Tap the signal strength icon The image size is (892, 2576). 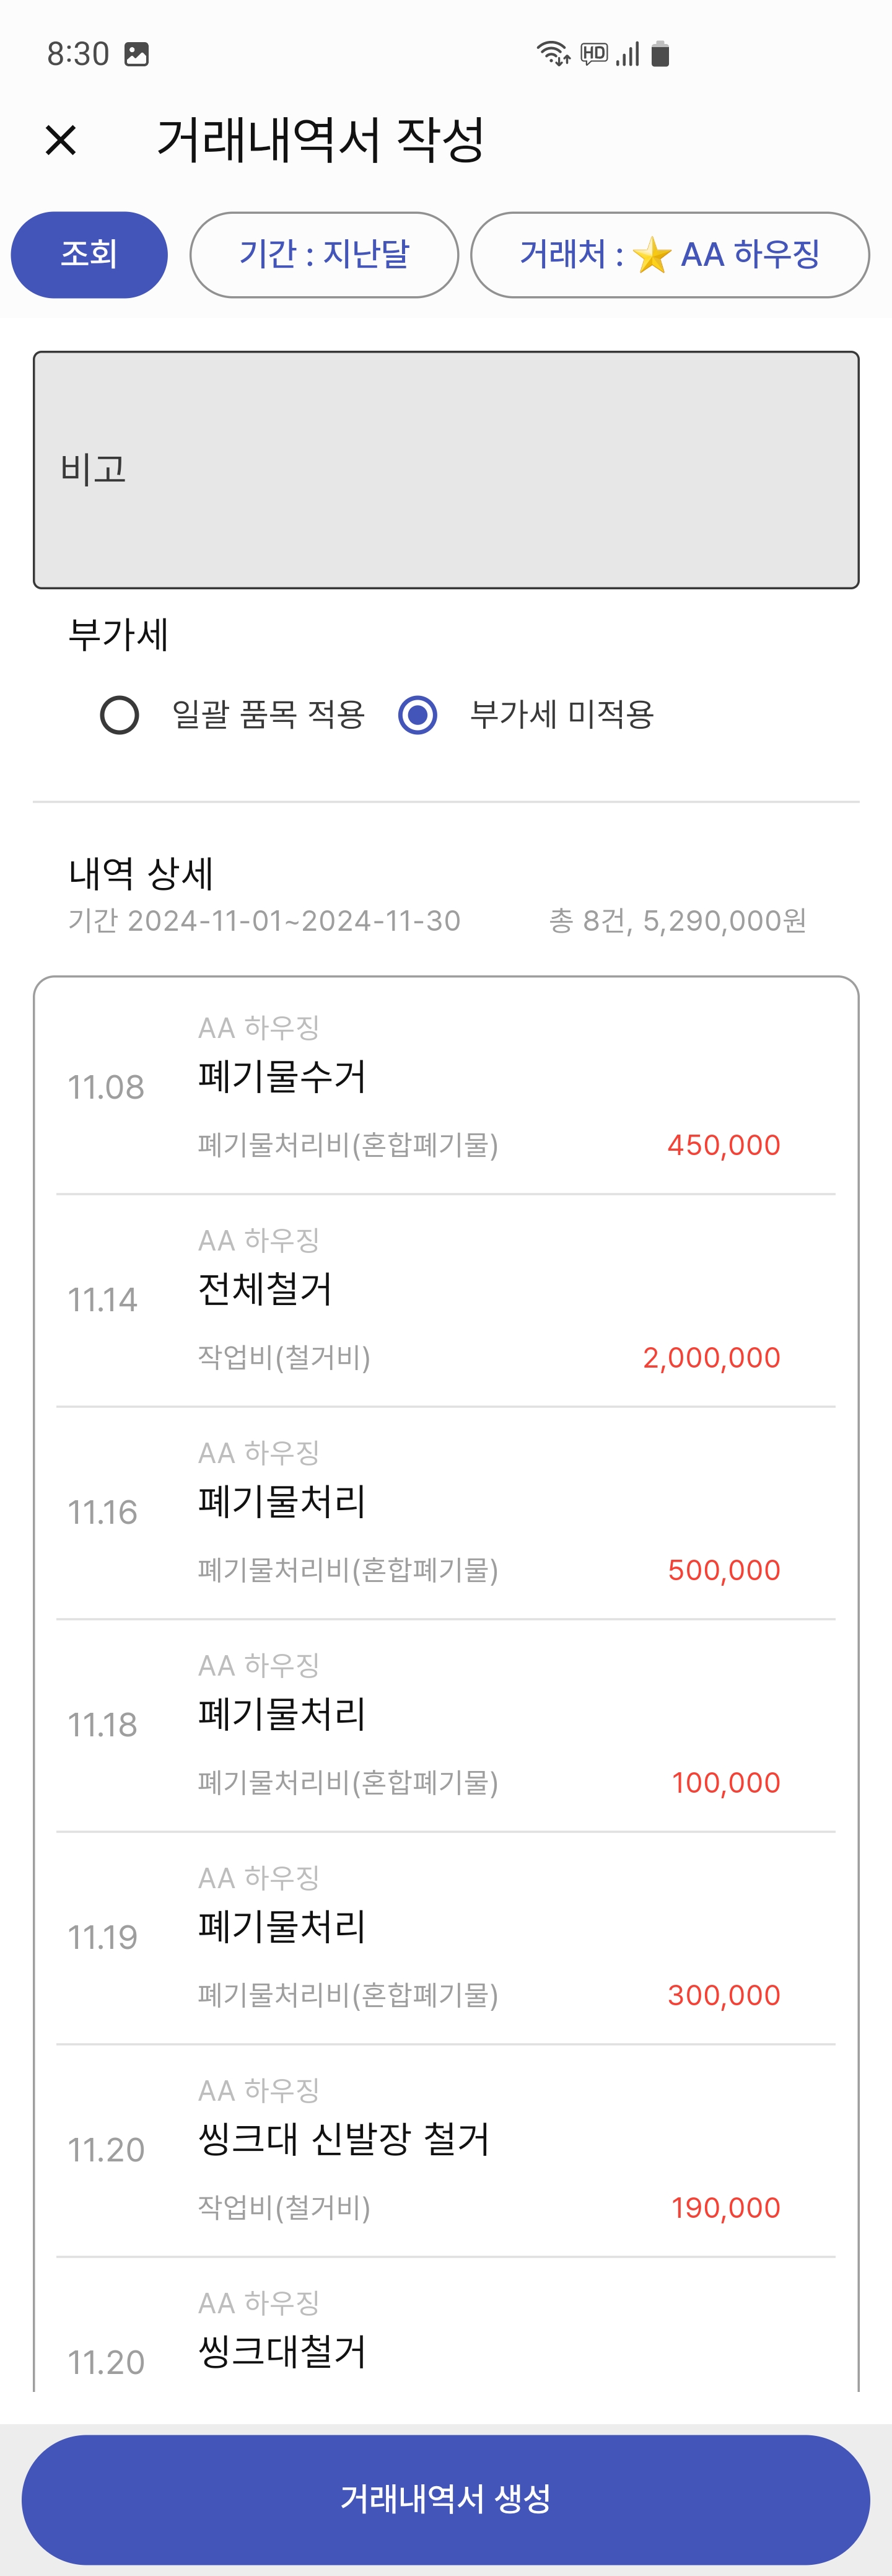pos(628,53)
